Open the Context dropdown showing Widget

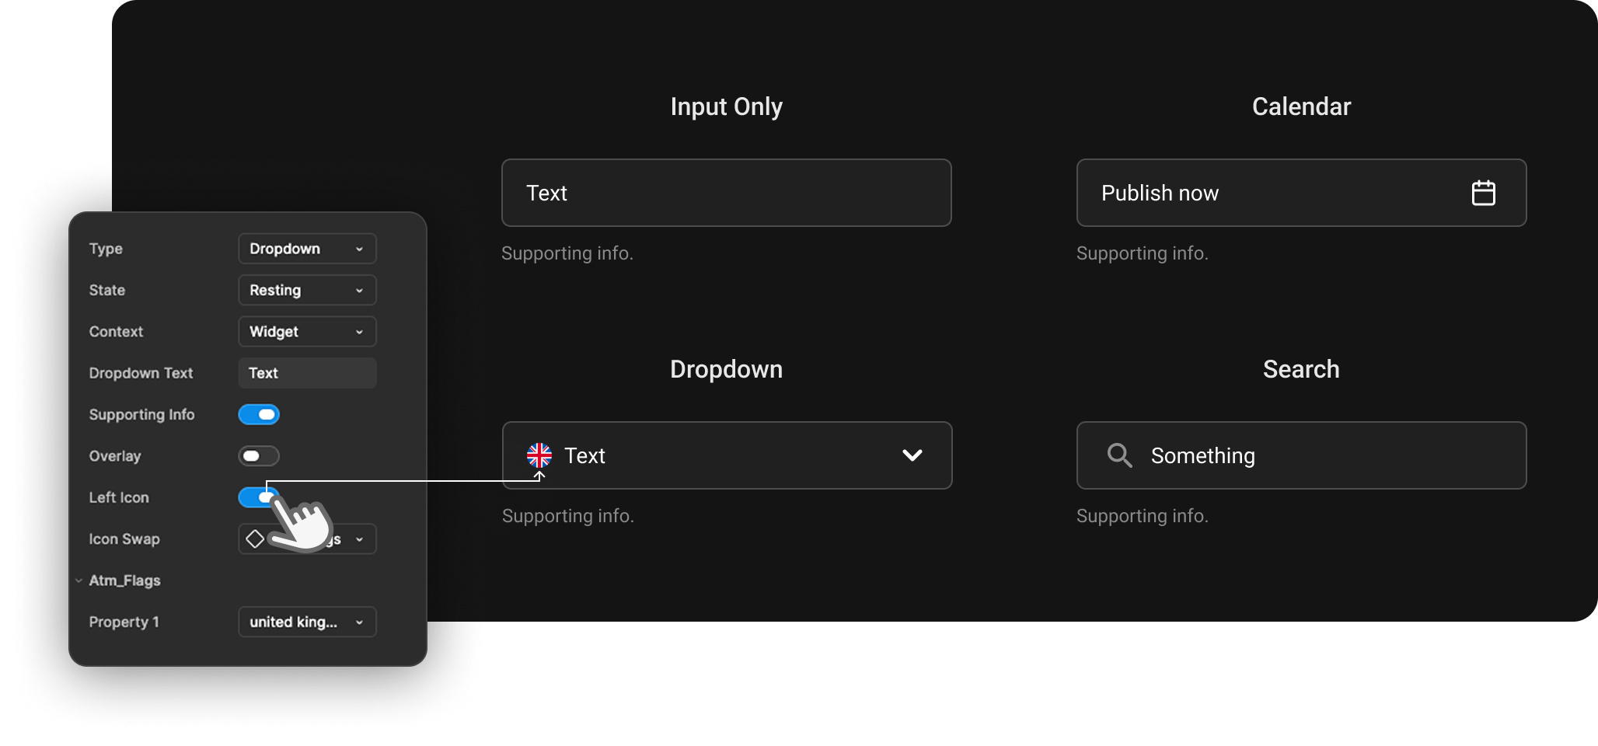(x=307, y=332)
